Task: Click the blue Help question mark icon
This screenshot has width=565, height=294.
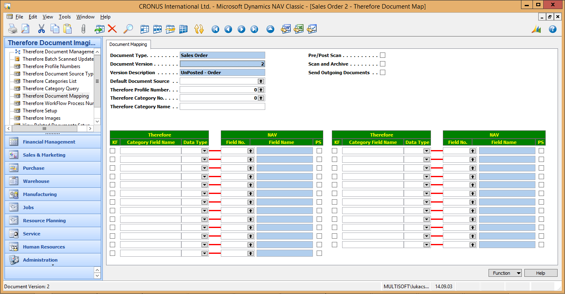Action: click(x=553, y=29)
